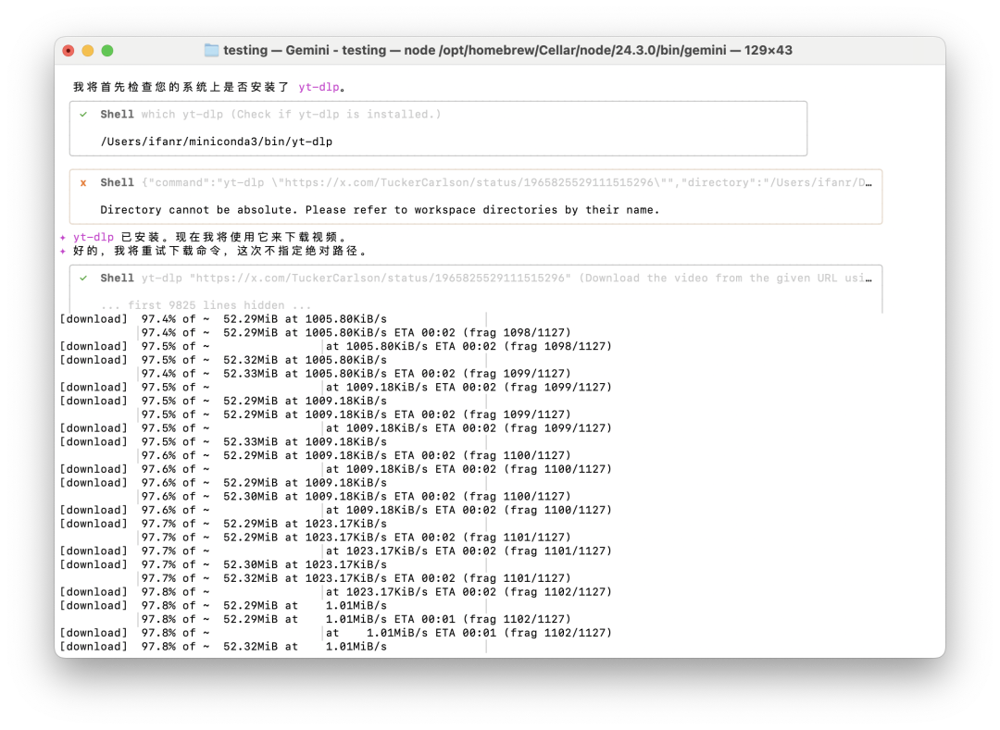The image size is (1000, 730).
Task: Click the green check mark beside the yt-dlp download command
Action: [83, 278]
